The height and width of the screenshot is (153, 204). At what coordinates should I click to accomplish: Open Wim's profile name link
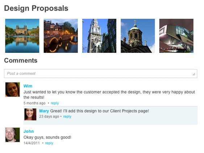[x=28, y=86]
